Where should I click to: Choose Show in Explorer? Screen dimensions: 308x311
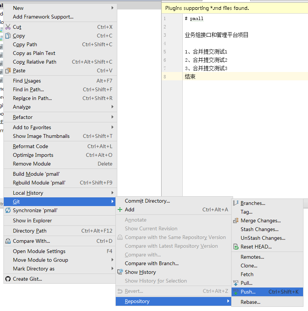[60, 220]
